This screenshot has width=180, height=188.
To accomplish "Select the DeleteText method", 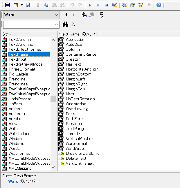I will pyautogui.click(x=76, y=158).
